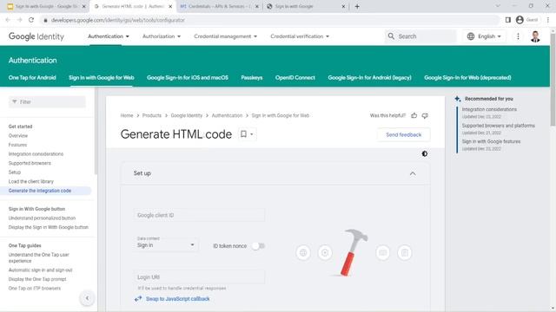Reload the page with refresh icon

click(31, 20)
